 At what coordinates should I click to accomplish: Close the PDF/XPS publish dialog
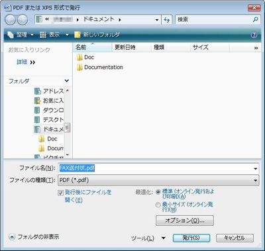pos(254,8)
